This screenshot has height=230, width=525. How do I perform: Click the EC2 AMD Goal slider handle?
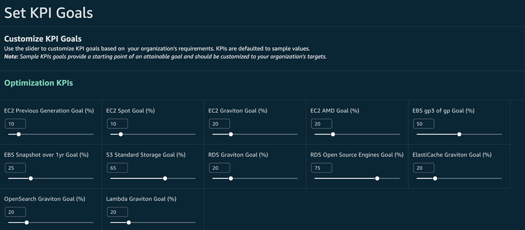click(333, 134)
